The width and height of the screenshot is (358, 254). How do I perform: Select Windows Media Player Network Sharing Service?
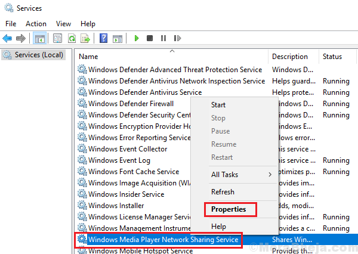pos(163,240)
